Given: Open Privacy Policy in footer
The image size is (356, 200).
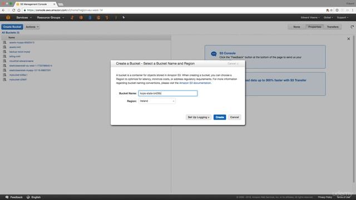Looking at the screenshot, I should [x=325, y=197].
